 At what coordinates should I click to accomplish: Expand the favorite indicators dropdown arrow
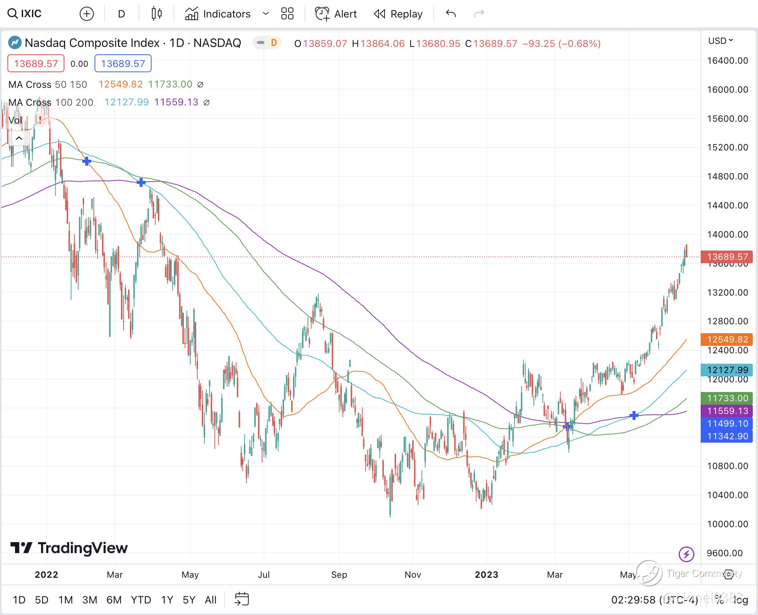point(265,14)
